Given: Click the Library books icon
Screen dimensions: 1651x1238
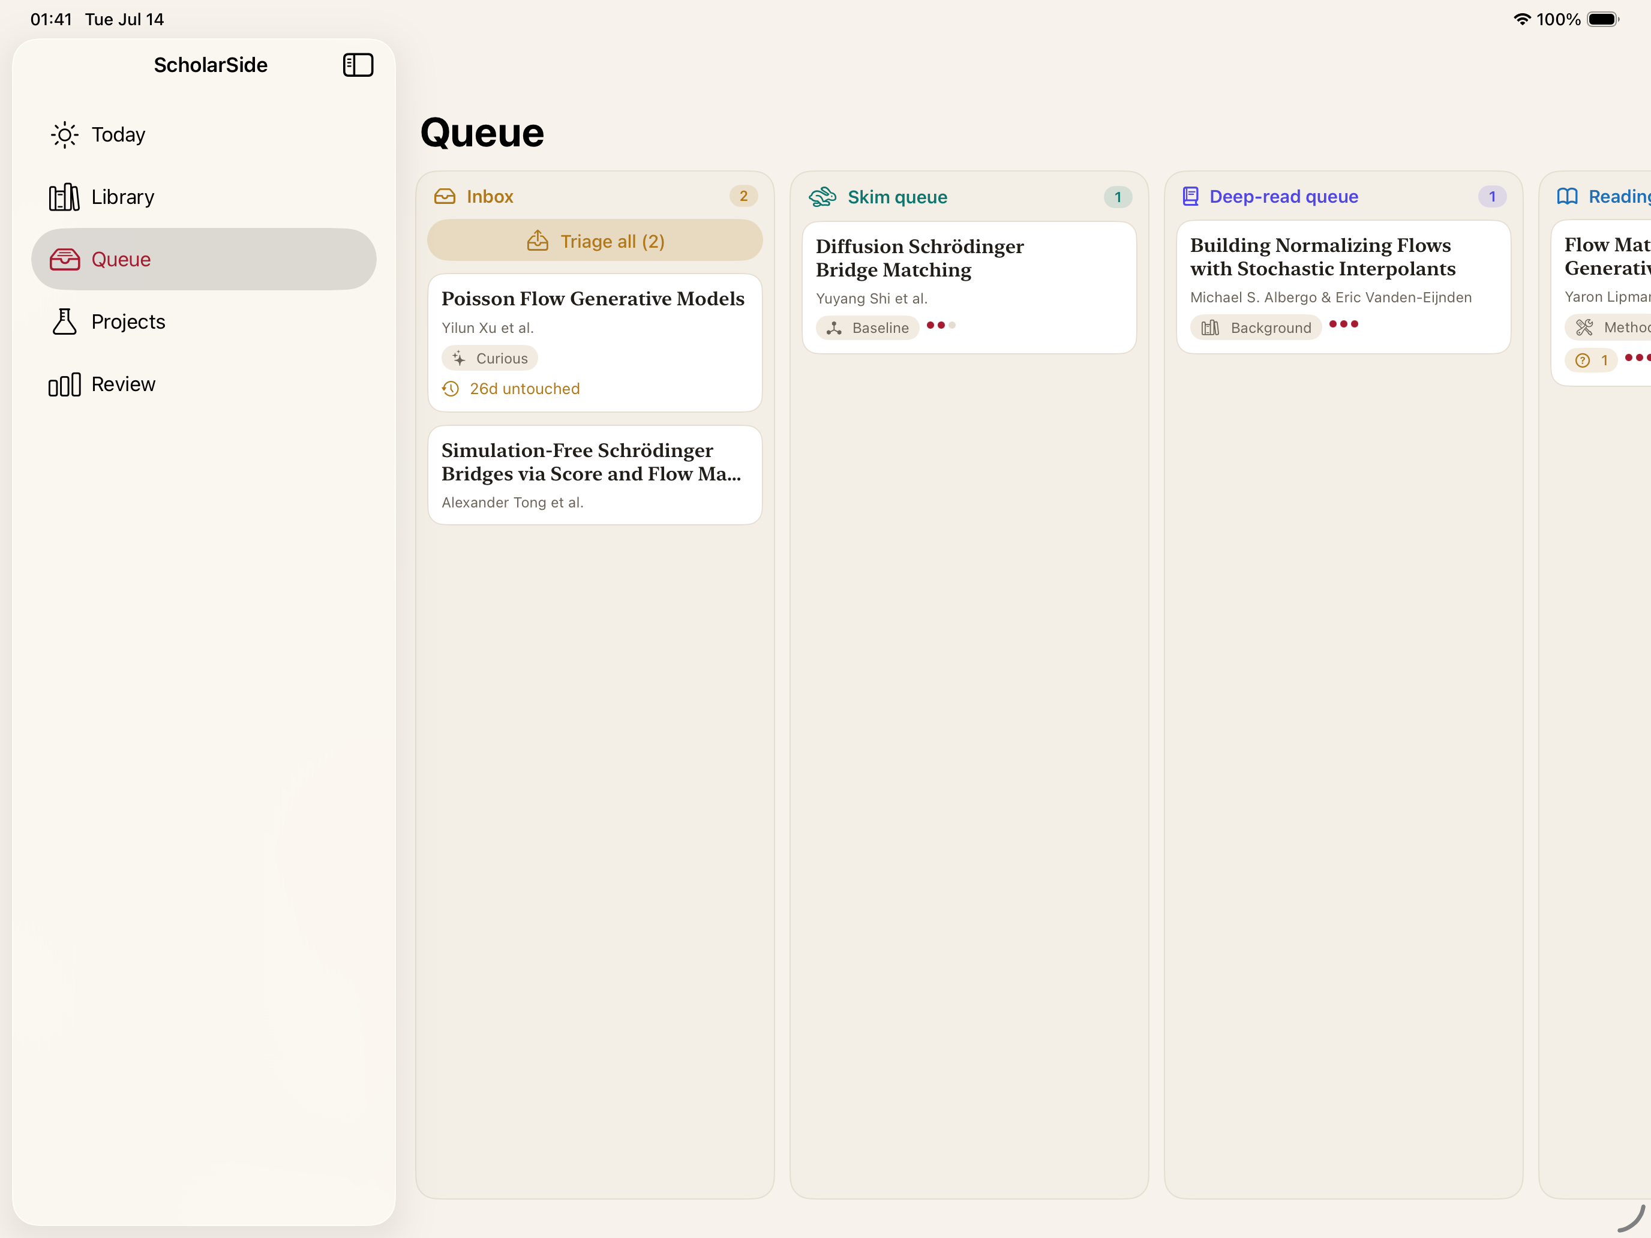Looking at the screenshot, I should click(64, 197).
